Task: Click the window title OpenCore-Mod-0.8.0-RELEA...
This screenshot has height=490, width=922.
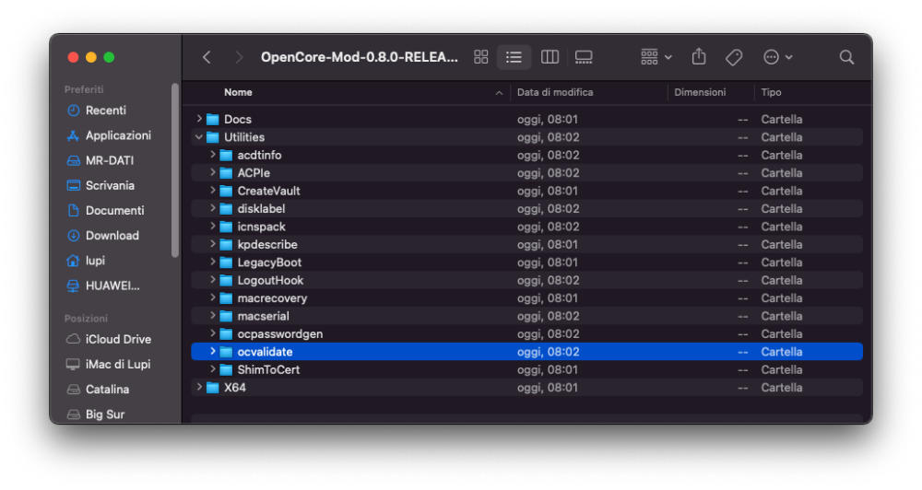Action: click(360, 57)
